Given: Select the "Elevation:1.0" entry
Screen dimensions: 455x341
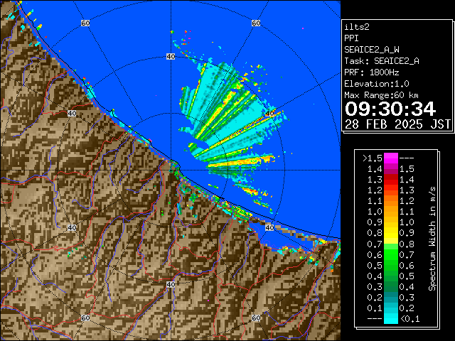Looking at the screenshot, I should pos(377,84).
